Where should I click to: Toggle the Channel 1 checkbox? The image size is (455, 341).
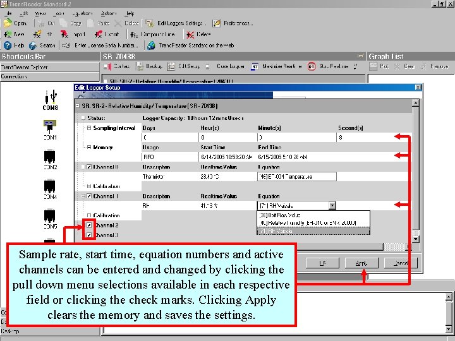(x=89, y=196)
